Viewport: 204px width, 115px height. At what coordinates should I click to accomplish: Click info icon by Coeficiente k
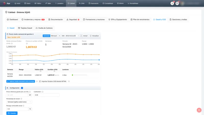click(x=43, y=92)
